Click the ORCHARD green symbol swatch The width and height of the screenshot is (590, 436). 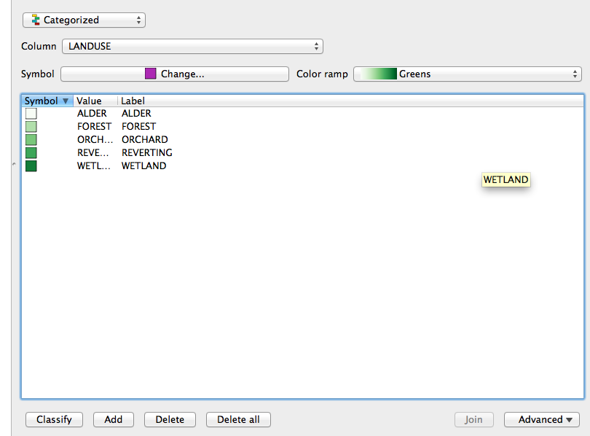click(31, 140)
